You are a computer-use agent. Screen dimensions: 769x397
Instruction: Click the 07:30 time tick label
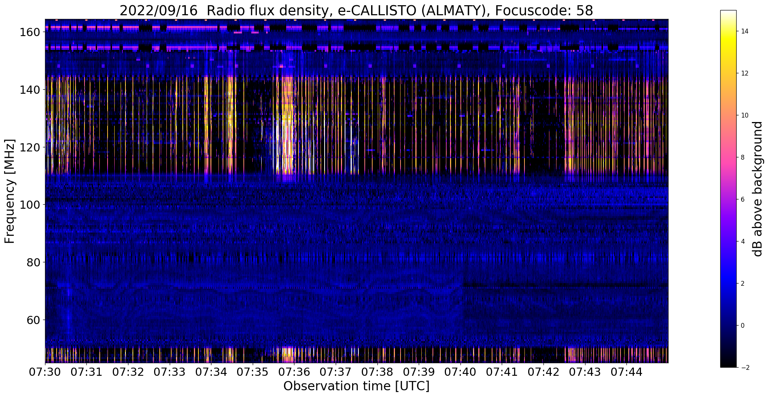pos(45,372)
